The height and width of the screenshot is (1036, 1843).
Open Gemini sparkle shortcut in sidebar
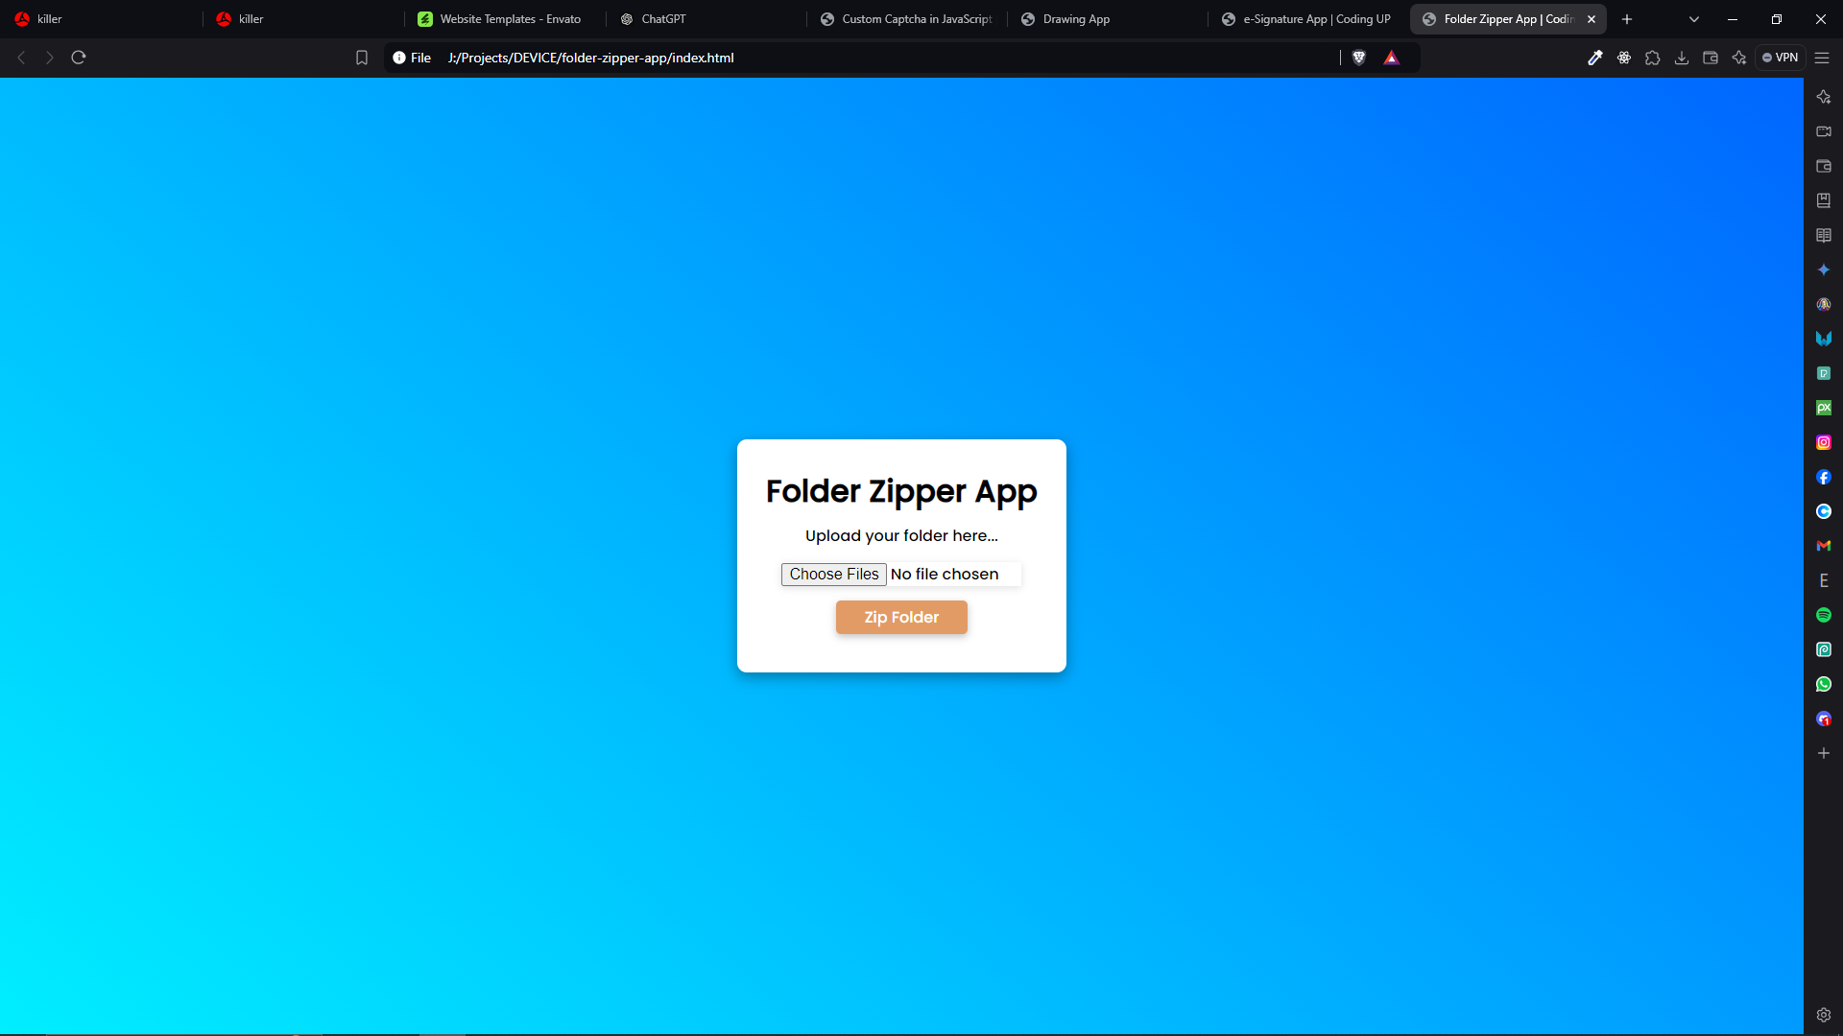[1824, 270]
